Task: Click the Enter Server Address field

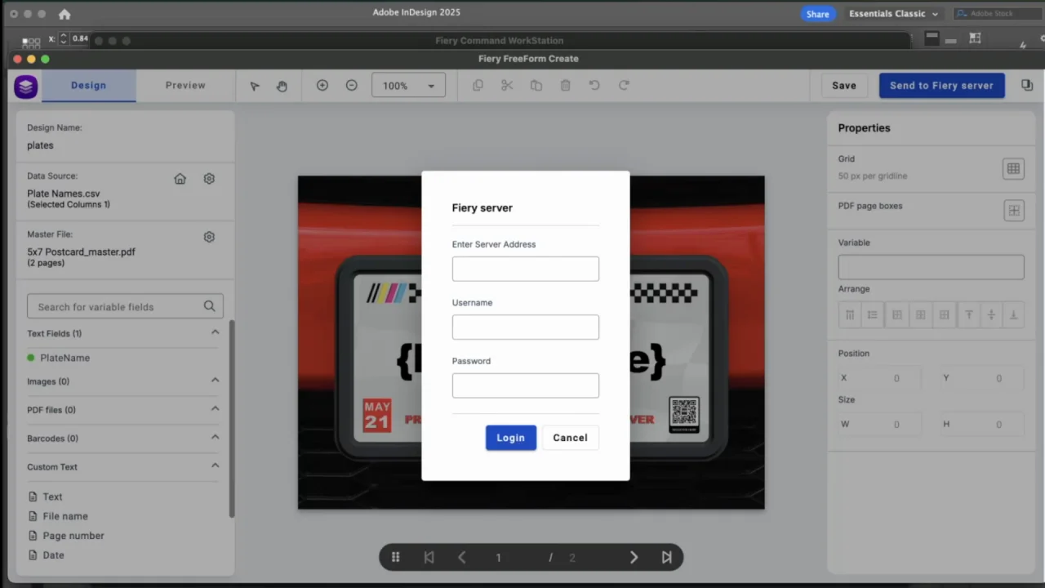Action: pyautogui.click(x=526, y=269)
